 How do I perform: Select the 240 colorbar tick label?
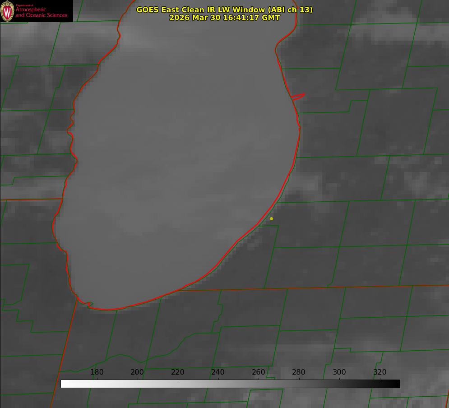pyautogui.click(x=218, y=372)
